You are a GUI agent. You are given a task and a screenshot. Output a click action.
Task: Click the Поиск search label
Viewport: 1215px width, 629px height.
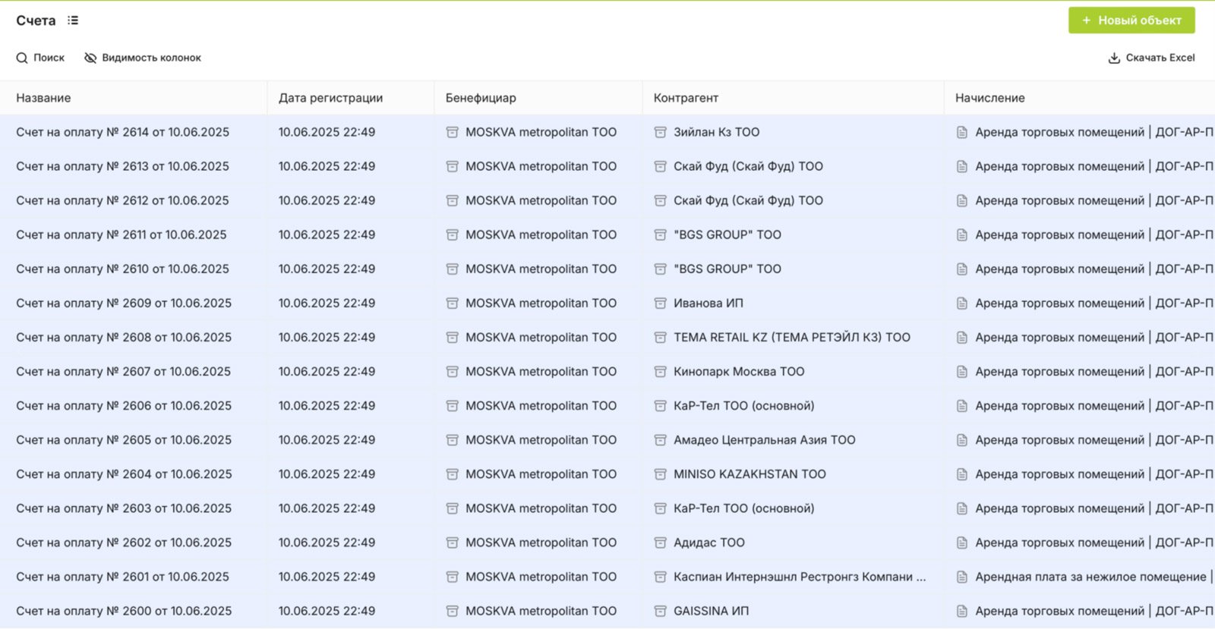[x=49, y=58]
